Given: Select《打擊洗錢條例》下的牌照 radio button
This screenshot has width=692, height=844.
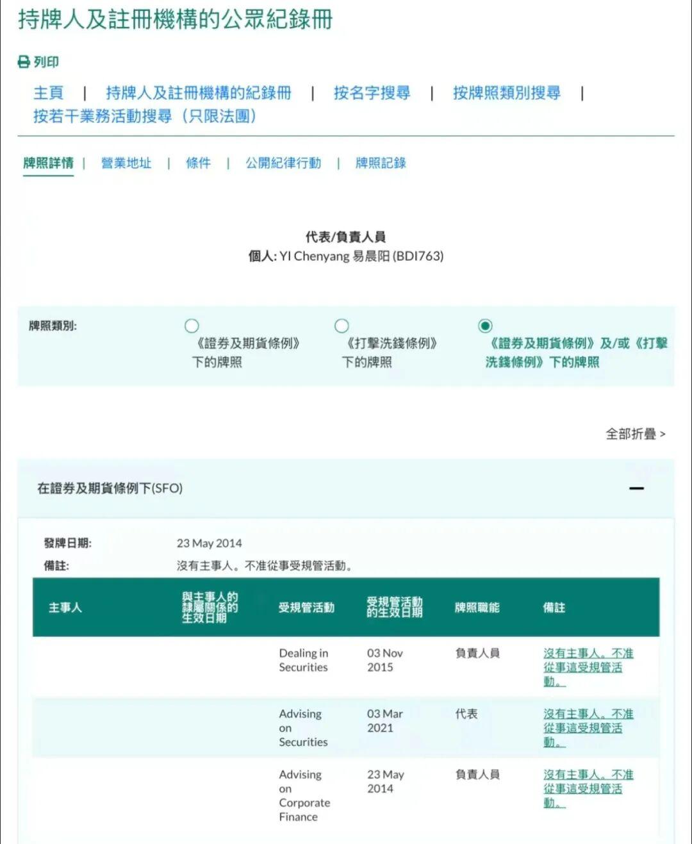Looking at the screenshot, I should [342, 326].
